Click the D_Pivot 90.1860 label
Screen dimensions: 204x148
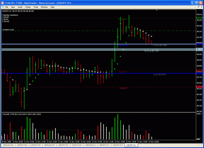click(x=160, y=45)
